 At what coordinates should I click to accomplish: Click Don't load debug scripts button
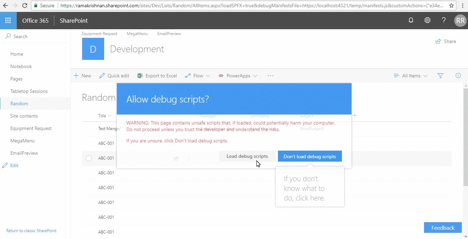(310, 156)
